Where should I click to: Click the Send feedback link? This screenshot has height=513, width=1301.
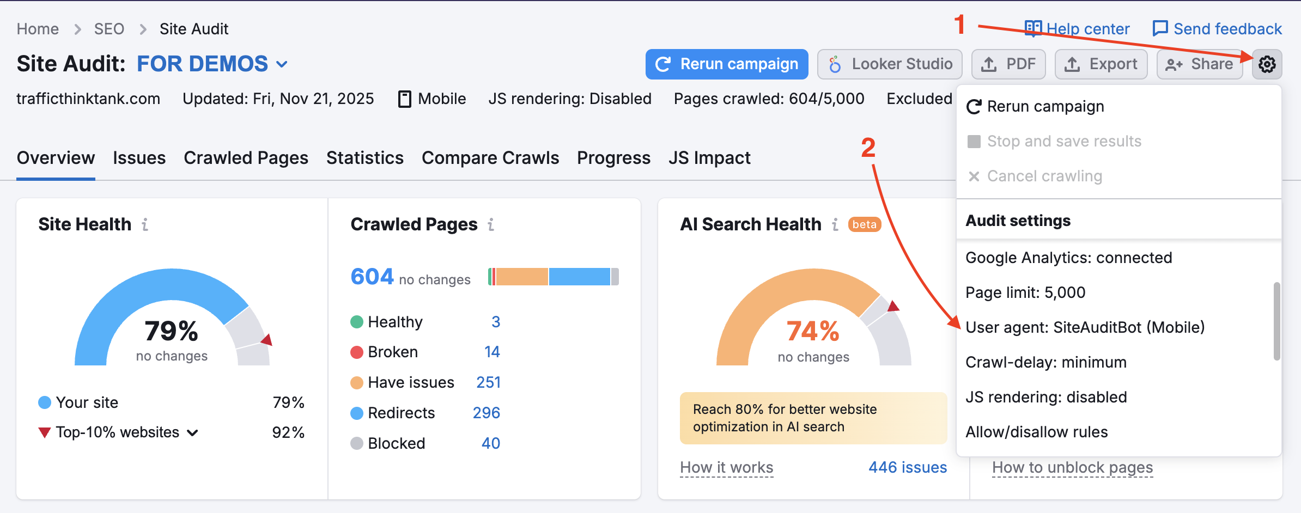[1217, 29]
